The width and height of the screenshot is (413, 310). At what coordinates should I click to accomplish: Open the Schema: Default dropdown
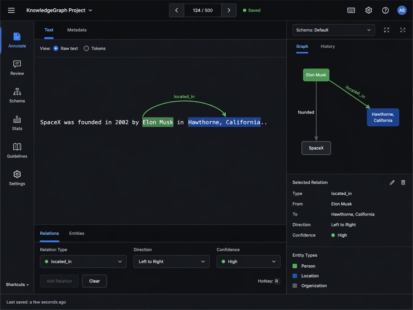[x=334, y=30]
